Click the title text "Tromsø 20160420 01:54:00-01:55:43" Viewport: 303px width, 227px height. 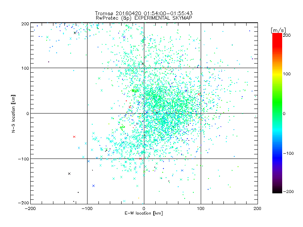(x=144, y=13)
